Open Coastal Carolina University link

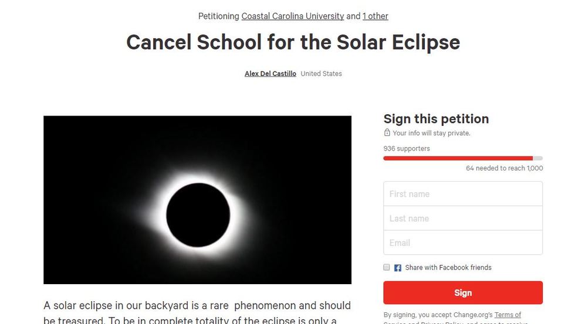(293, 16)
